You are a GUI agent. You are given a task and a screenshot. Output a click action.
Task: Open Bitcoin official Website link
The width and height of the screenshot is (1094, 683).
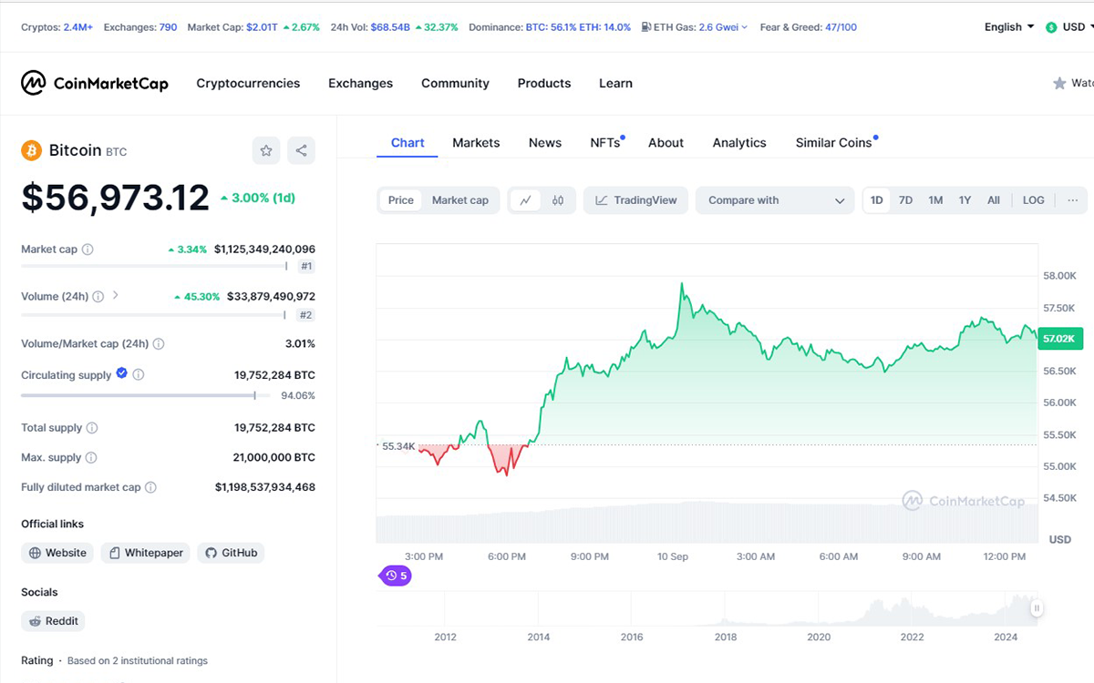point(57,553)
